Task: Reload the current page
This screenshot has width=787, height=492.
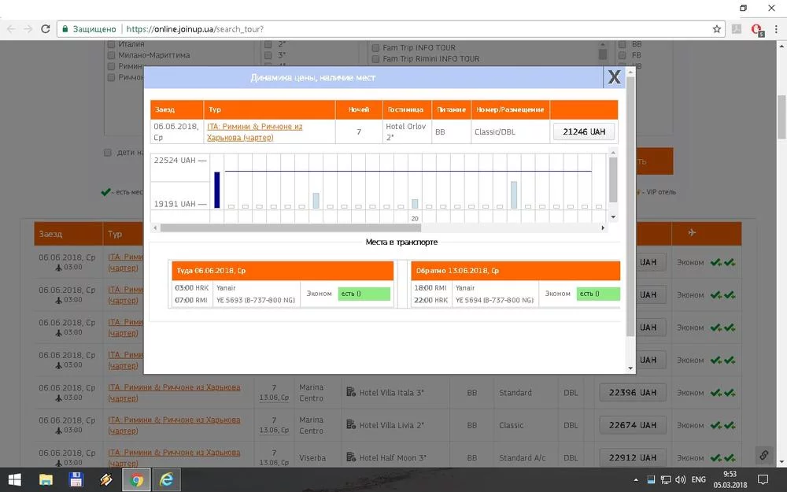Action: point(45,29)
